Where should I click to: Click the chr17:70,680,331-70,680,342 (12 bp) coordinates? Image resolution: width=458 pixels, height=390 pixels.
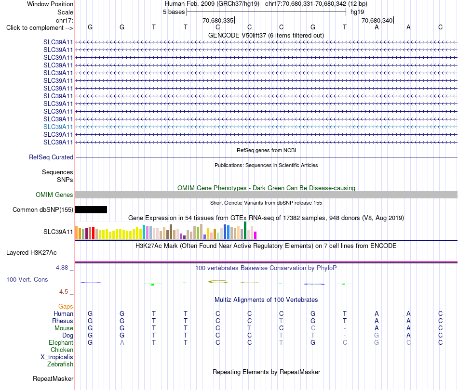[x=316, y=4]
